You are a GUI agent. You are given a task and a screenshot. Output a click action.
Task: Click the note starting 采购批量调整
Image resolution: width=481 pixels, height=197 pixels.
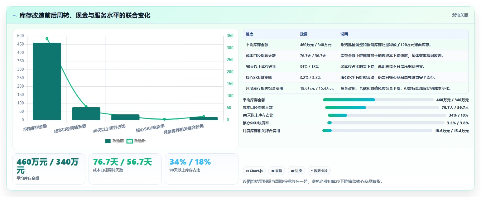(386, 45)
